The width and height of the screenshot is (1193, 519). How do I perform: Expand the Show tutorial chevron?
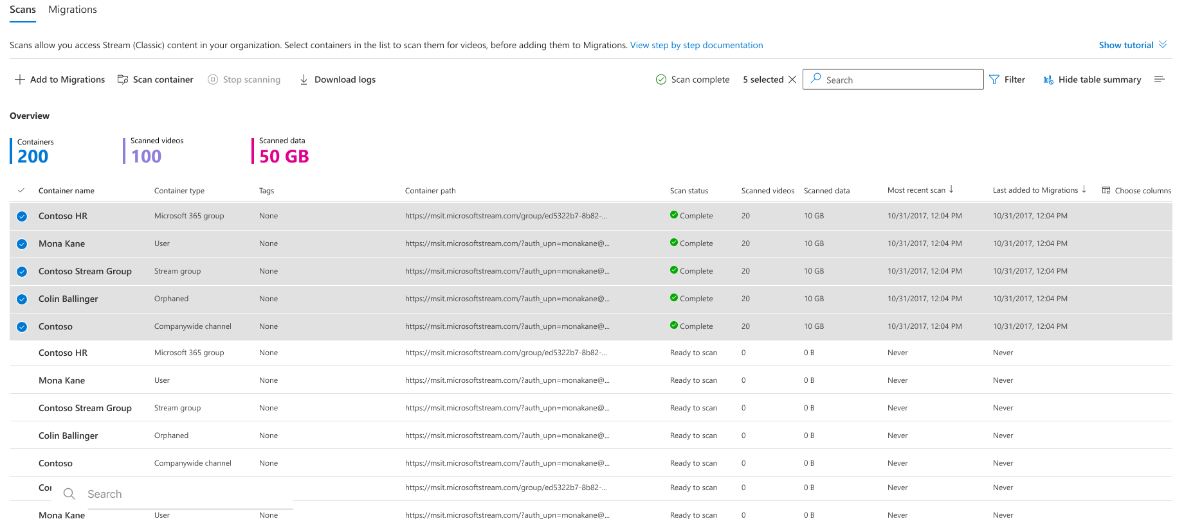pyautogui.click(x=1163, y=45)
